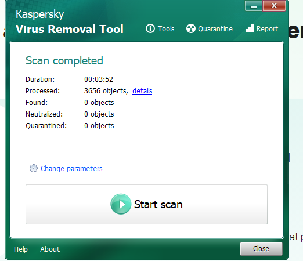The height and width of the screenshot is (261, 303).
Task: Click the Quarantined label
Action: (x=46, y=126)
